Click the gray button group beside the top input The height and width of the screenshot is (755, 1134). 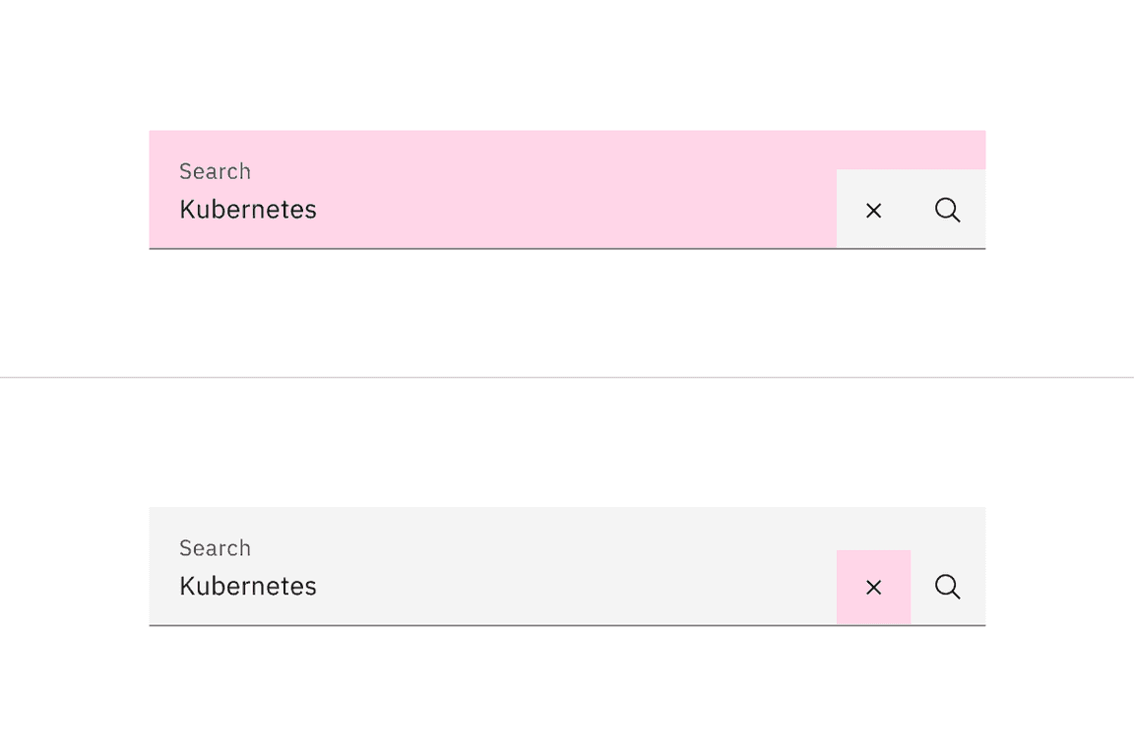911,210
